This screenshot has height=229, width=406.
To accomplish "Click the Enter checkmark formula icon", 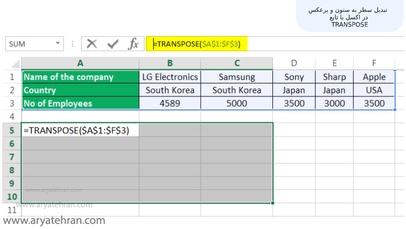I will [113, 44].
